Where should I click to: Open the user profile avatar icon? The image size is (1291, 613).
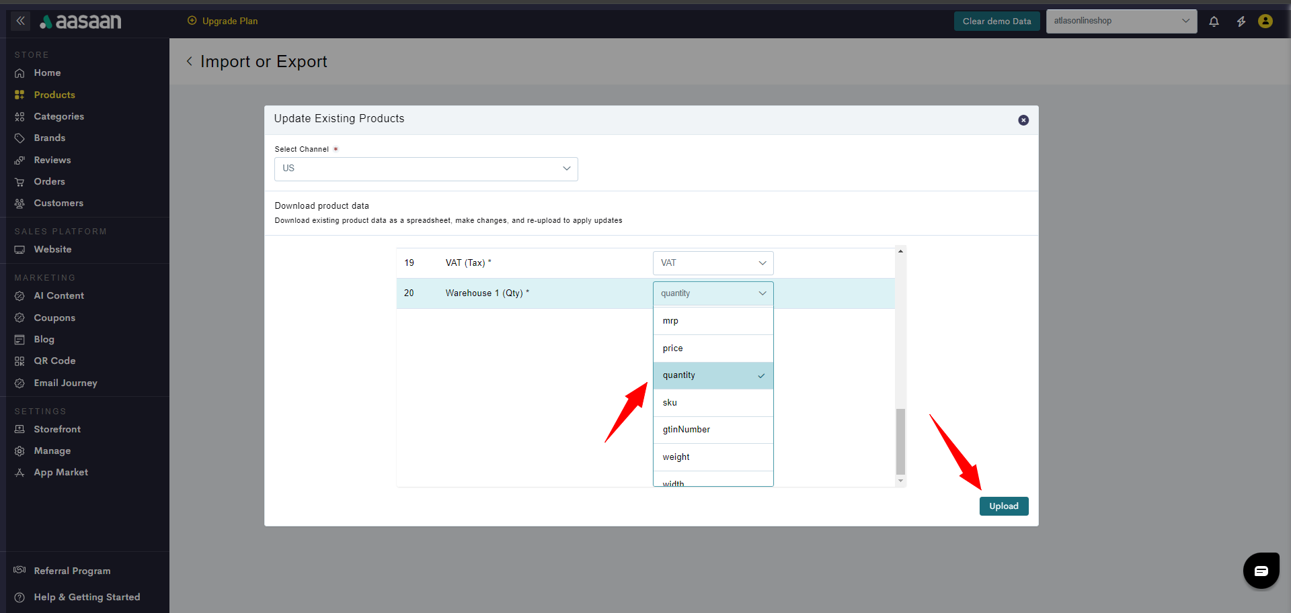pyautogui.click(x=1265, y=21)
